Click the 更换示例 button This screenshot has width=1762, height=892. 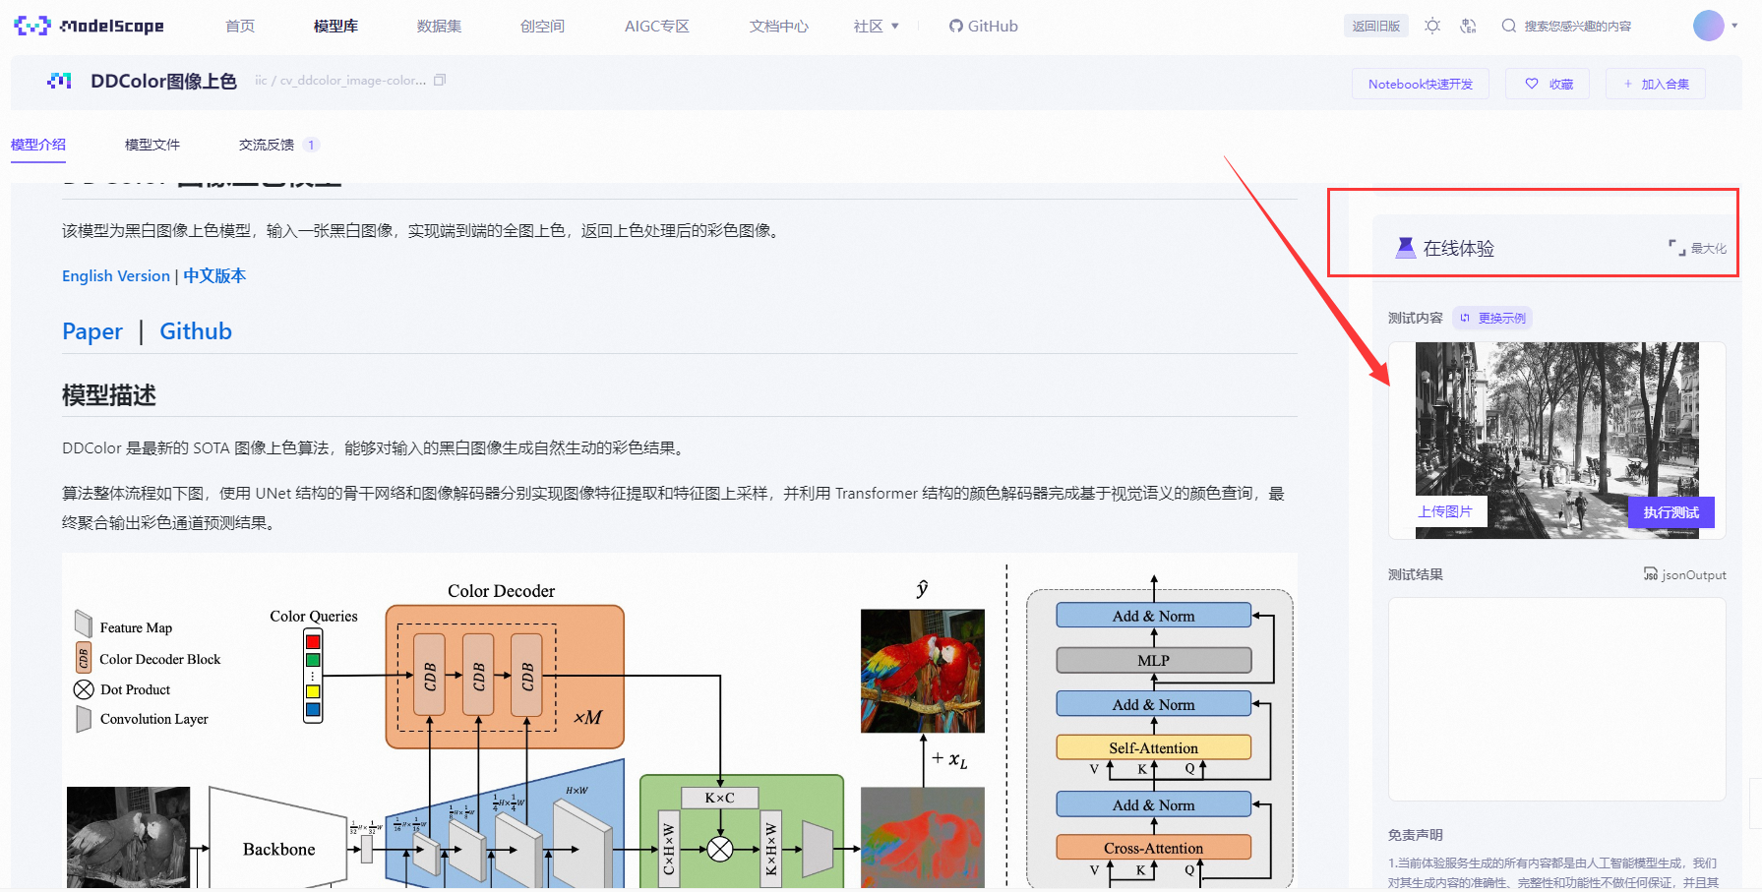coord(1492,318)
